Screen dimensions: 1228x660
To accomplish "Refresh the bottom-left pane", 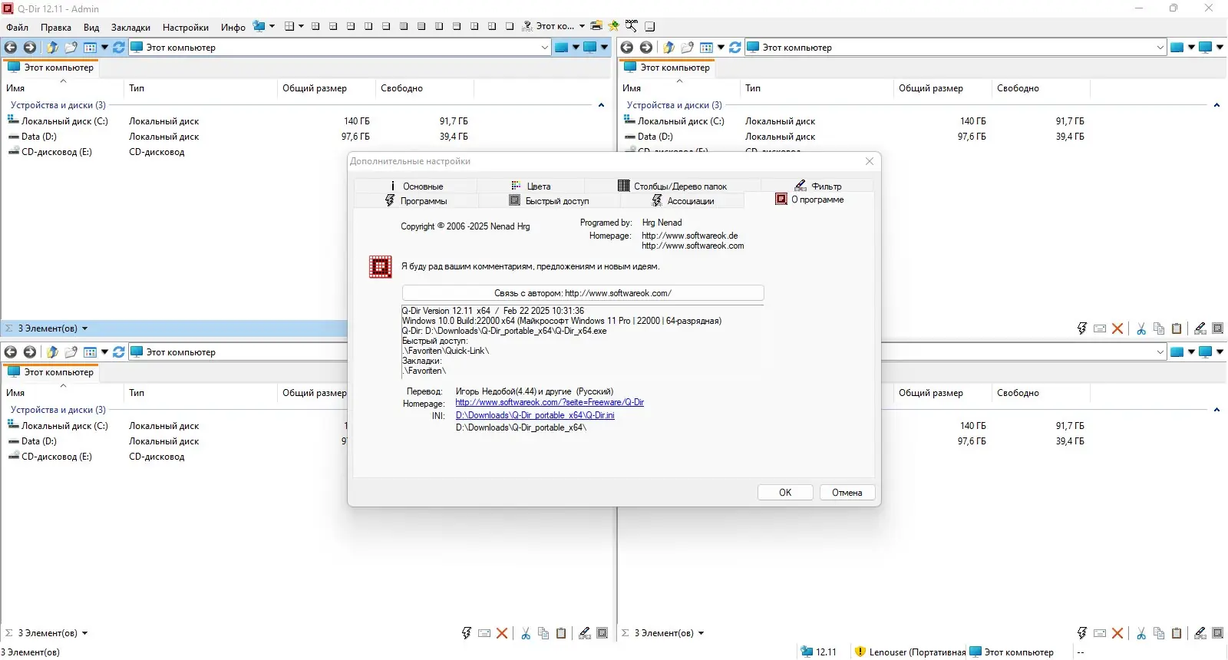I will tap(119, 352).
